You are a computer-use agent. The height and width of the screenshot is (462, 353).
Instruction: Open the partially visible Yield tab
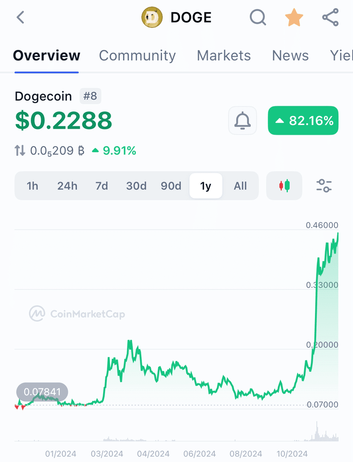341,55
